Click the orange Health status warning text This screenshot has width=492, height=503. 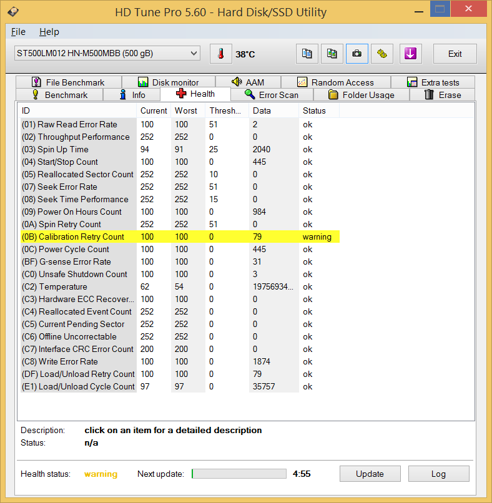point(101,474)
